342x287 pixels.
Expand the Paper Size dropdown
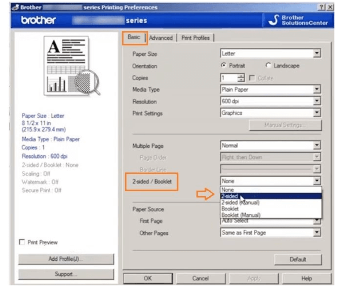[317, 54]
